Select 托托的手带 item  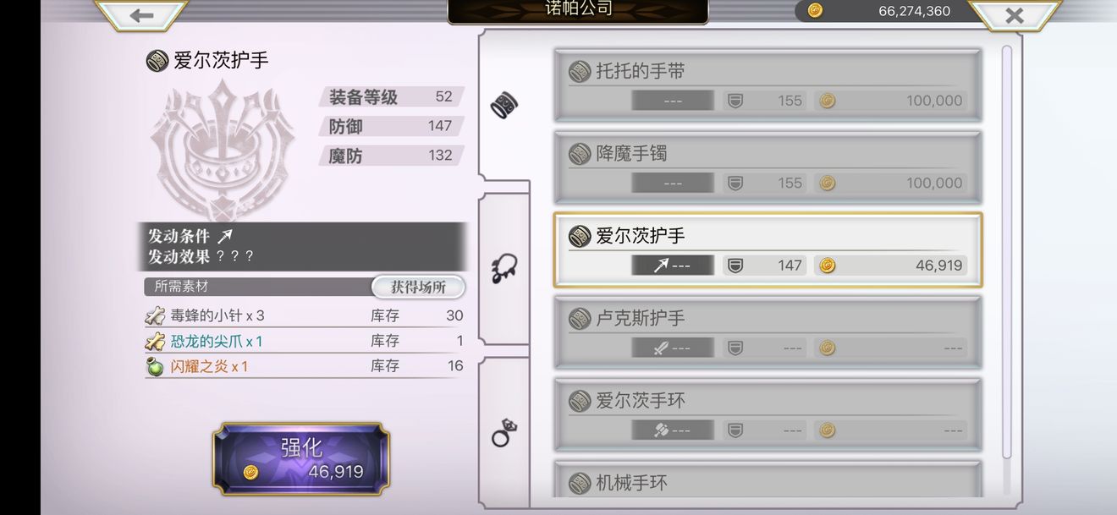[x=768, y=85]
